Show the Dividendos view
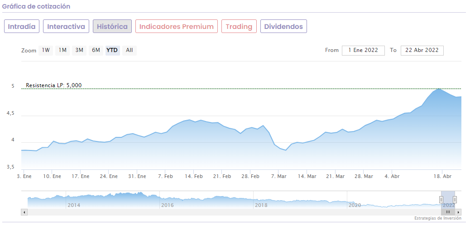The height and width of the screenshot is (225, 470). [283, 26]
